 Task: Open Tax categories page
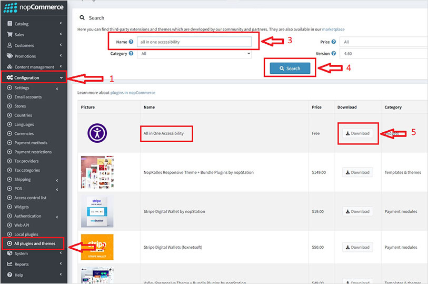click(x=27, y=170)
